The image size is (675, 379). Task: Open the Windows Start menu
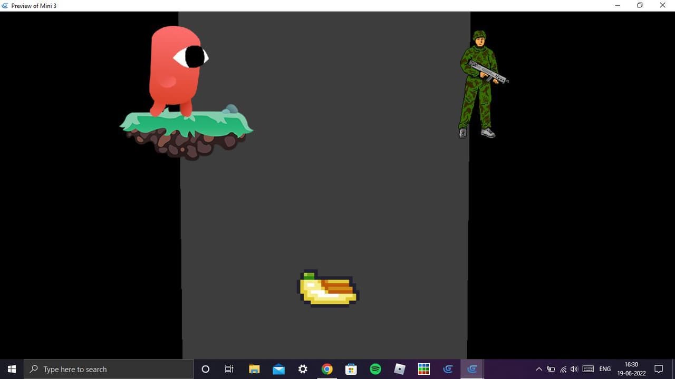click(12, 369)
